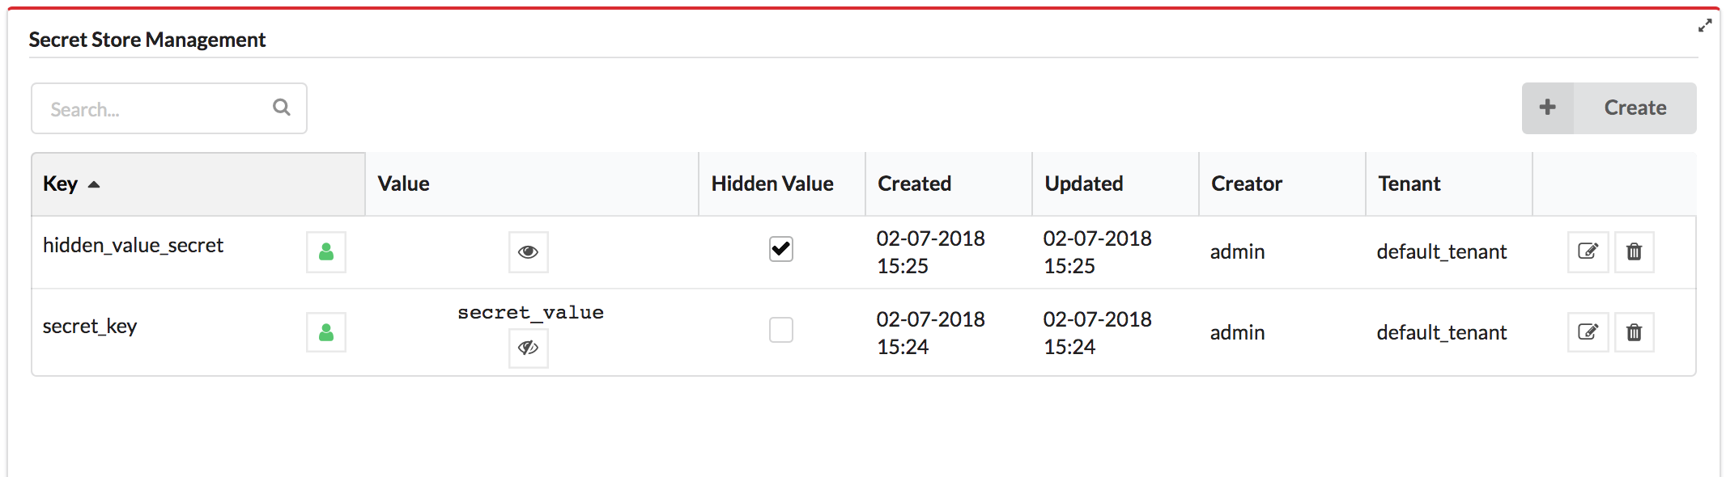Expand the widget with the corner arrows icon
Screen dimensions: 1726x477
click(x=1705, y=26)
